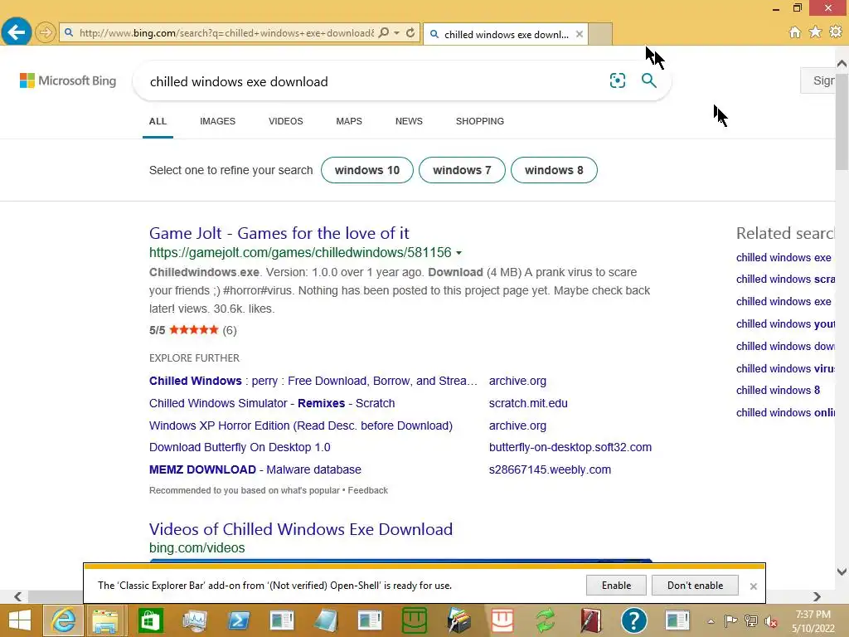
Task: Open PowerShell from the taskbar
Action: (238, 620)
